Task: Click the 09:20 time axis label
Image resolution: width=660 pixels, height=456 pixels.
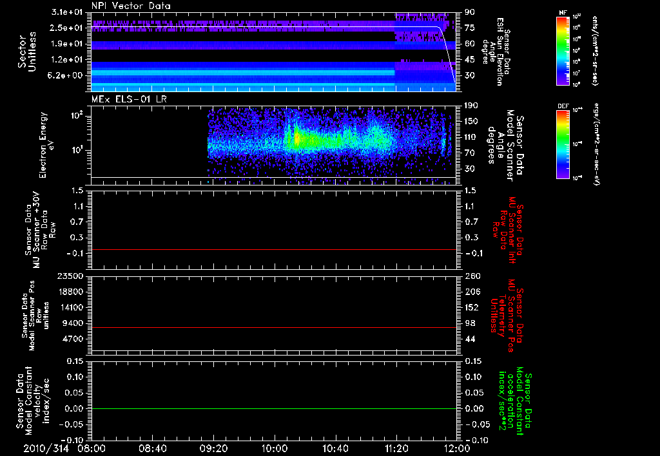Action: tap(213, 448)
